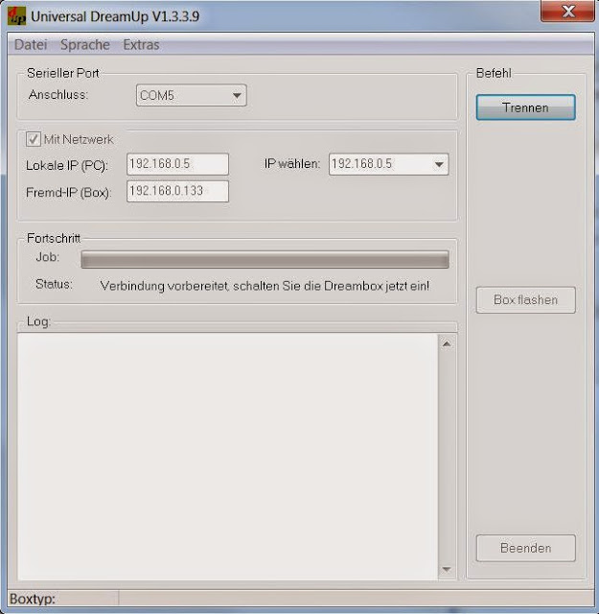Open the Extras menu
Image resolution: width=599 pixels, height=614 pixels.
(141, 45)
